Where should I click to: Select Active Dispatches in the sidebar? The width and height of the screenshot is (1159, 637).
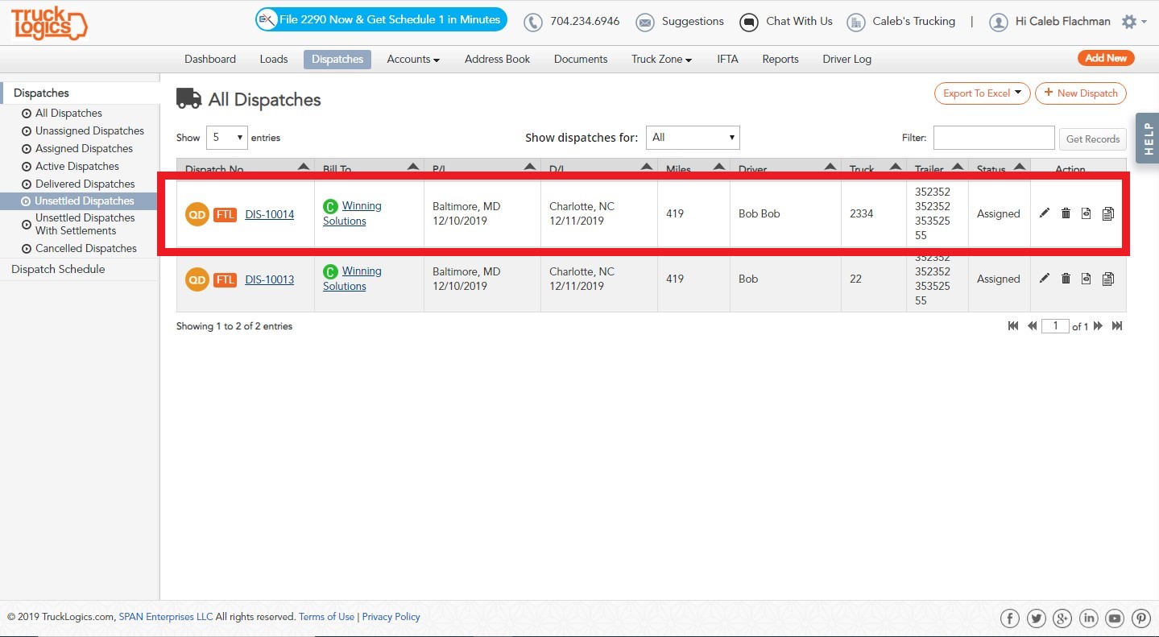point(77,167)
